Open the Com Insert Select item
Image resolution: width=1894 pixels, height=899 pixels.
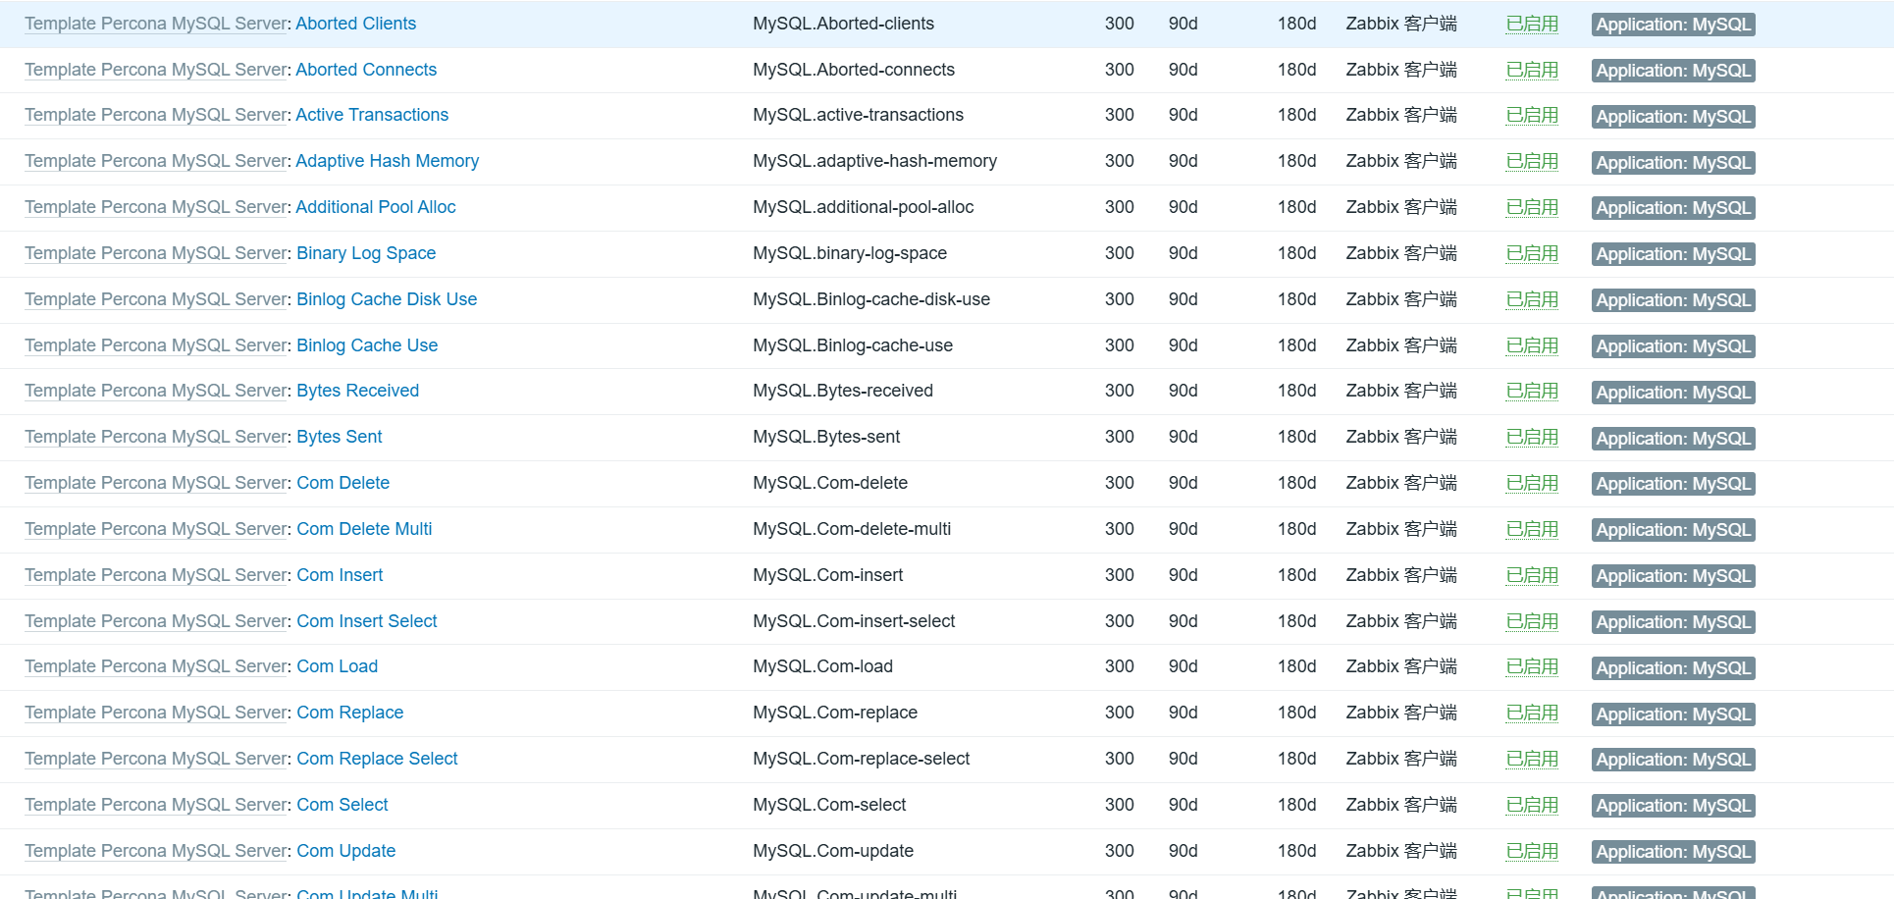367,621
